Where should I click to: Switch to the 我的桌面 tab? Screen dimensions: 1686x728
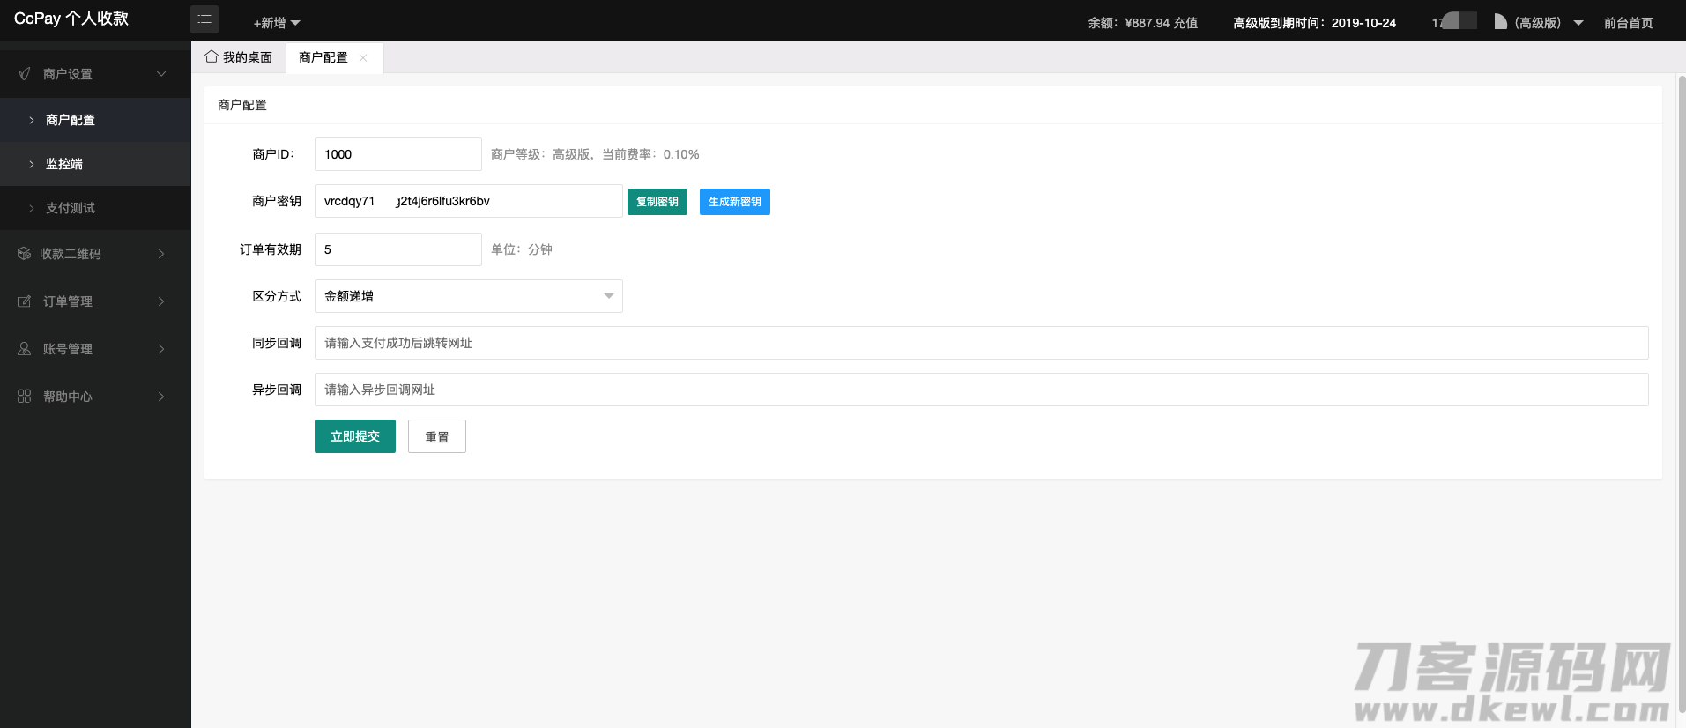point(240,57)
